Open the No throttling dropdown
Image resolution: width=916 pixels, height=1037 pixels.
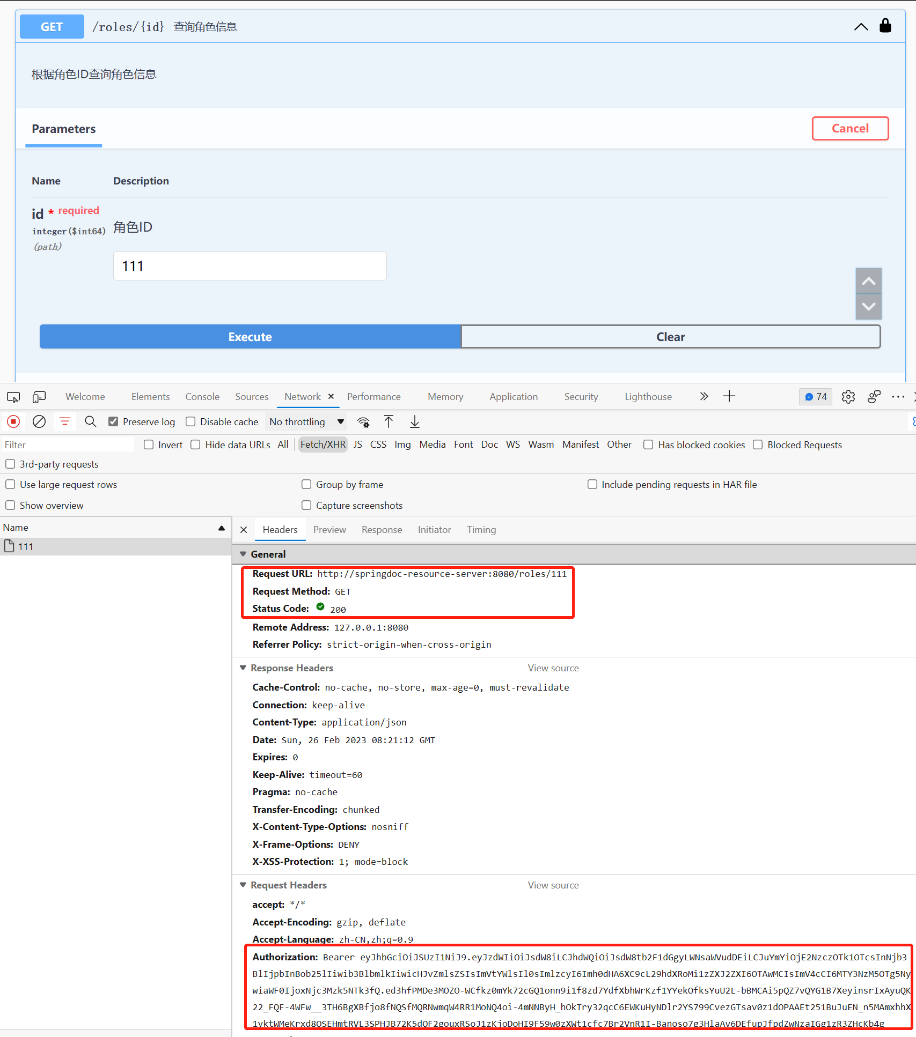point(306,421)
